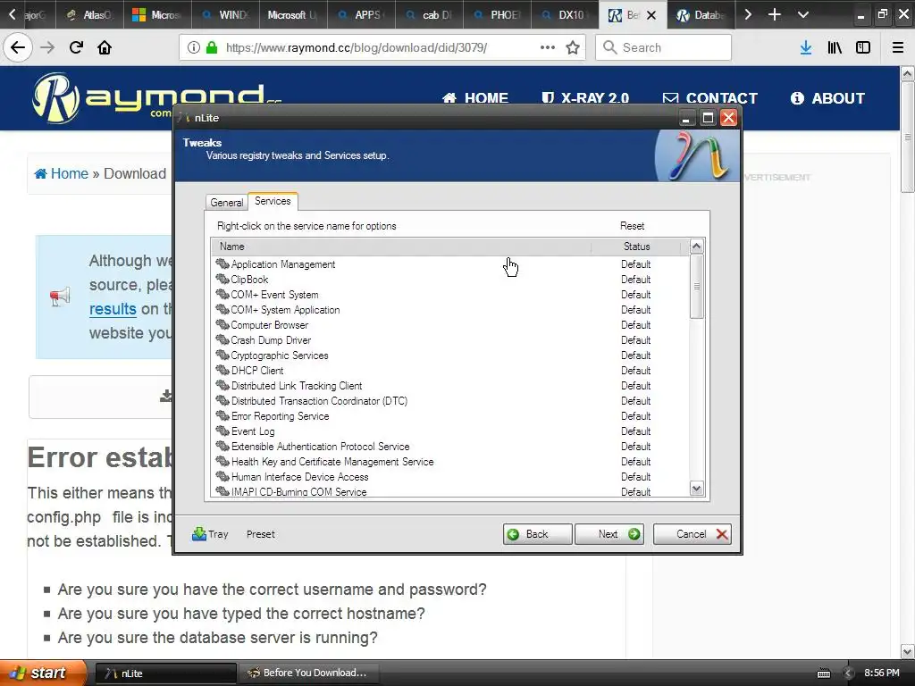Image resolution: width=915 pixels, height=686 pixels.
Task: Bookmark this page with the star icon
Action: pyautogui.click(x=573, y=47)
